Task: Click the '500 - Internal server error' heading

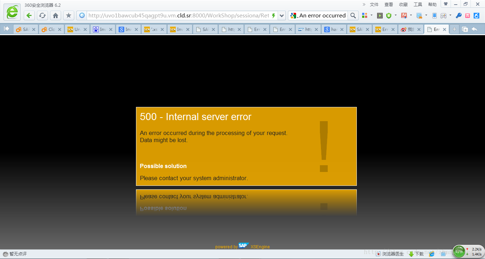Action: [196, 117]
